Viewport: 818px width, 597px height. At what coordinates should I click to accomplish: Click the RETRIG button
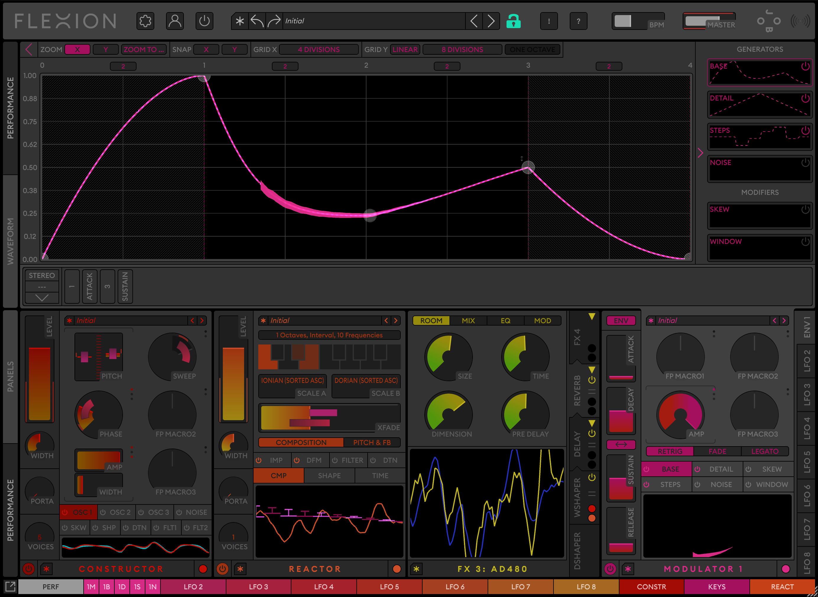[x=670, y=451]
